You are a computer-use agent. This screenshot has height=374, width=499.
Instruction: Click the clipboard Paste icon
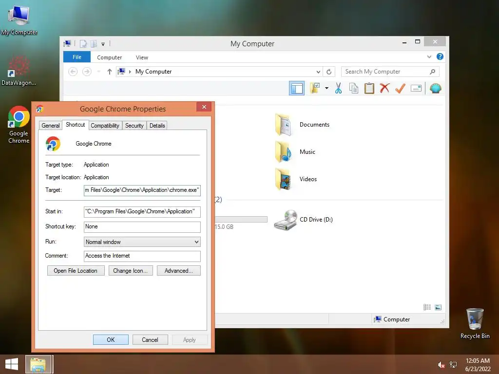point(369,88)
